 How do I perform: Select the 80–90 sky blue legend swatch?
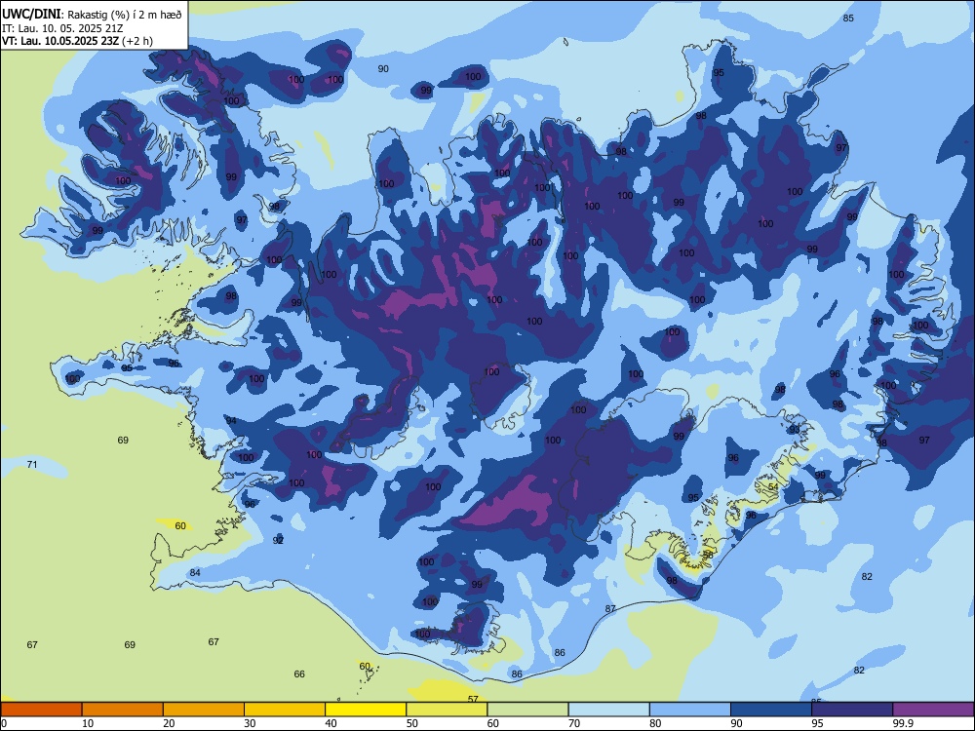click(690, 710)
